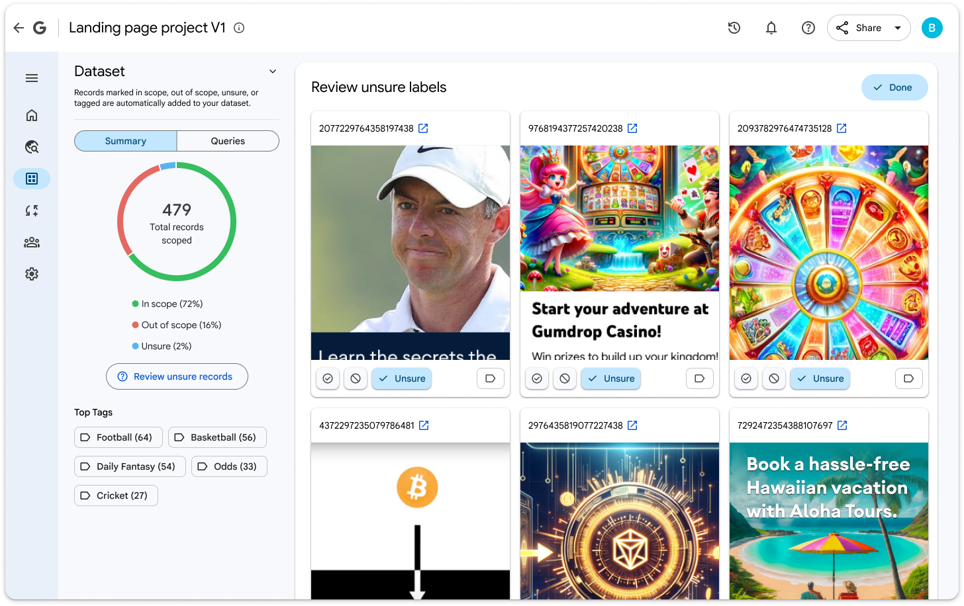This screenshot has height=606, width=964.
Task: Mark record 2077229764358197438 out of scope
Action: 356,378
